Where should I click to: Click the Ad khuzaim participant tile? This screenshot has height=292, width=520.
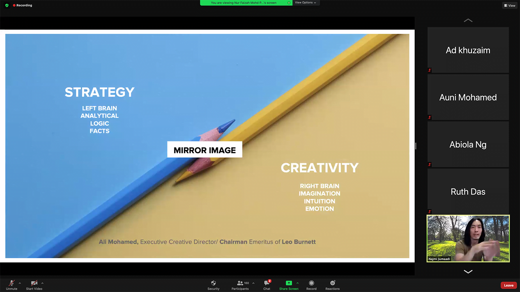(x=468, y=50)
